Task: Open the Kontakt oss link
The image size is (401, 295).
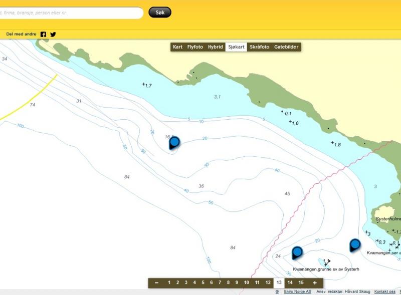Action: pyautogui.click(x=385, y=291)
